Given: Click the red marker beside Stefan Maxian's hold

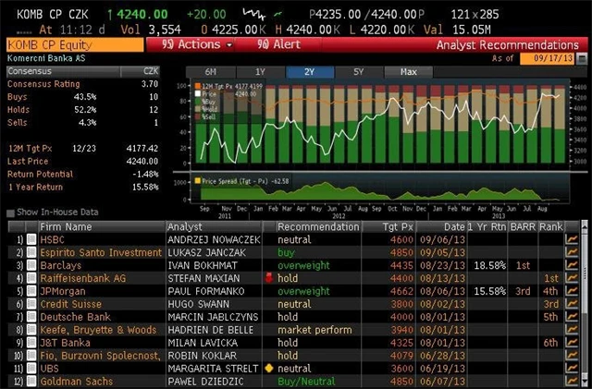Looking at the screenshot, I should (x=267, y=277).
